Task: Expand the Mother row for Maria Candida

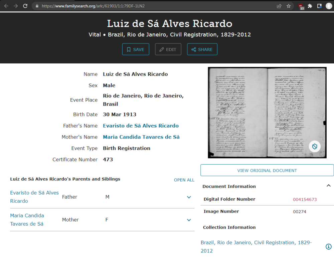Action: [x=189, y=220]
